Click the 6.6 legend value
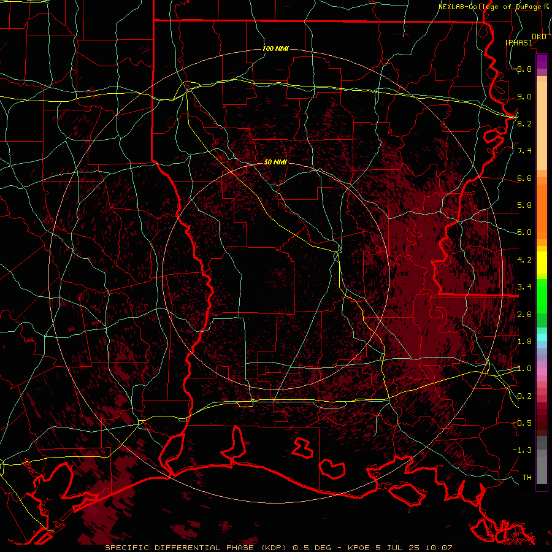The image size is (552, 552). tap(524, 178)
